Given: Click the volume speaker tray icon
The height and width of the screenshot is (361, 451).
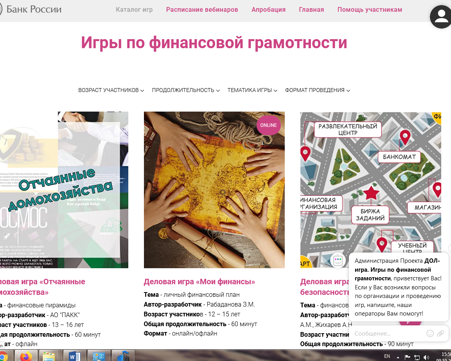Looking at the screenshot, I should (x=426, y=357).
